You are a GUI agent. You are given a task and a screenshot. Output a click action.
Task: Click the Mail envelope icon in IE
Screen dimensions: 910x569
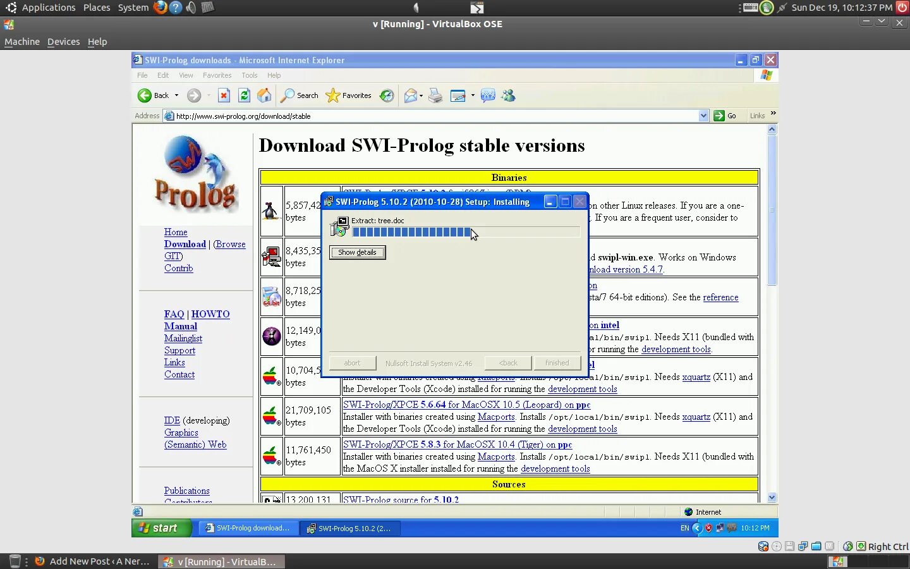(411, 95)
